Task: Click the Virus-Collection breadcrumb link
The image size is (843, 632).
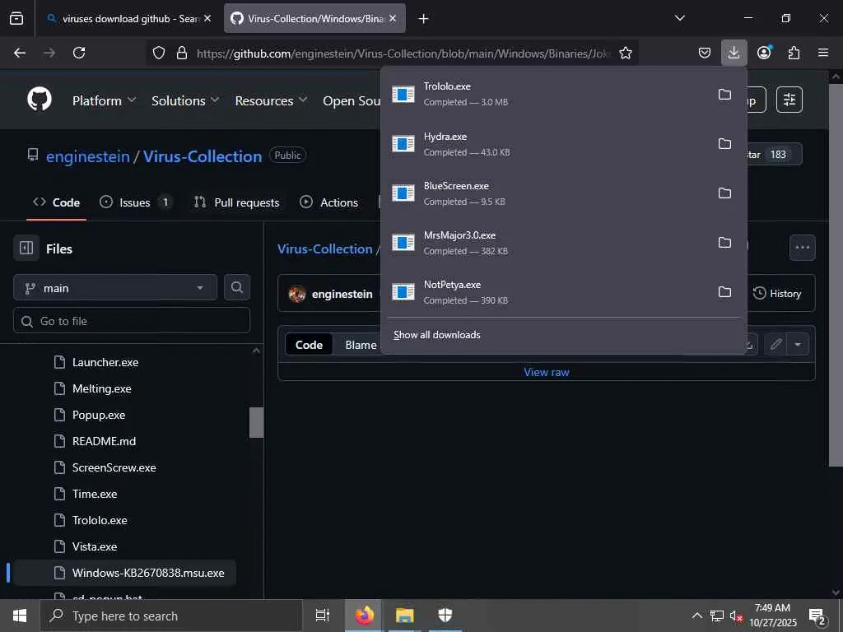Action: tap(324, 249)
